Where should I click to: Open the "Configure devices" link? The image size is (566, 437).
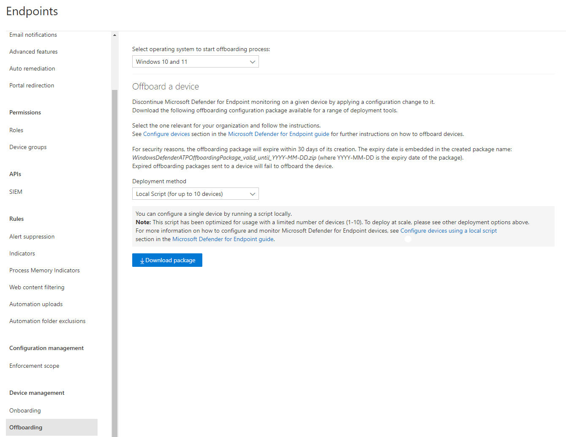click(166, 133)
